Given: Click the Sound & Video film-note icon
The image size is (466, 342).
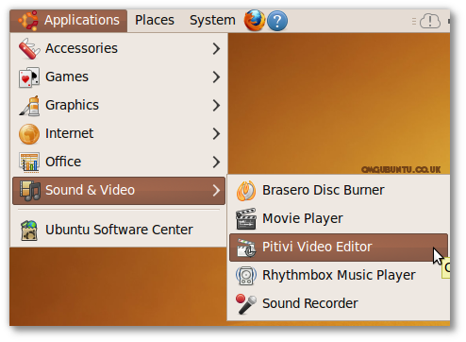Looking at the screenshot, I should 29,191.
